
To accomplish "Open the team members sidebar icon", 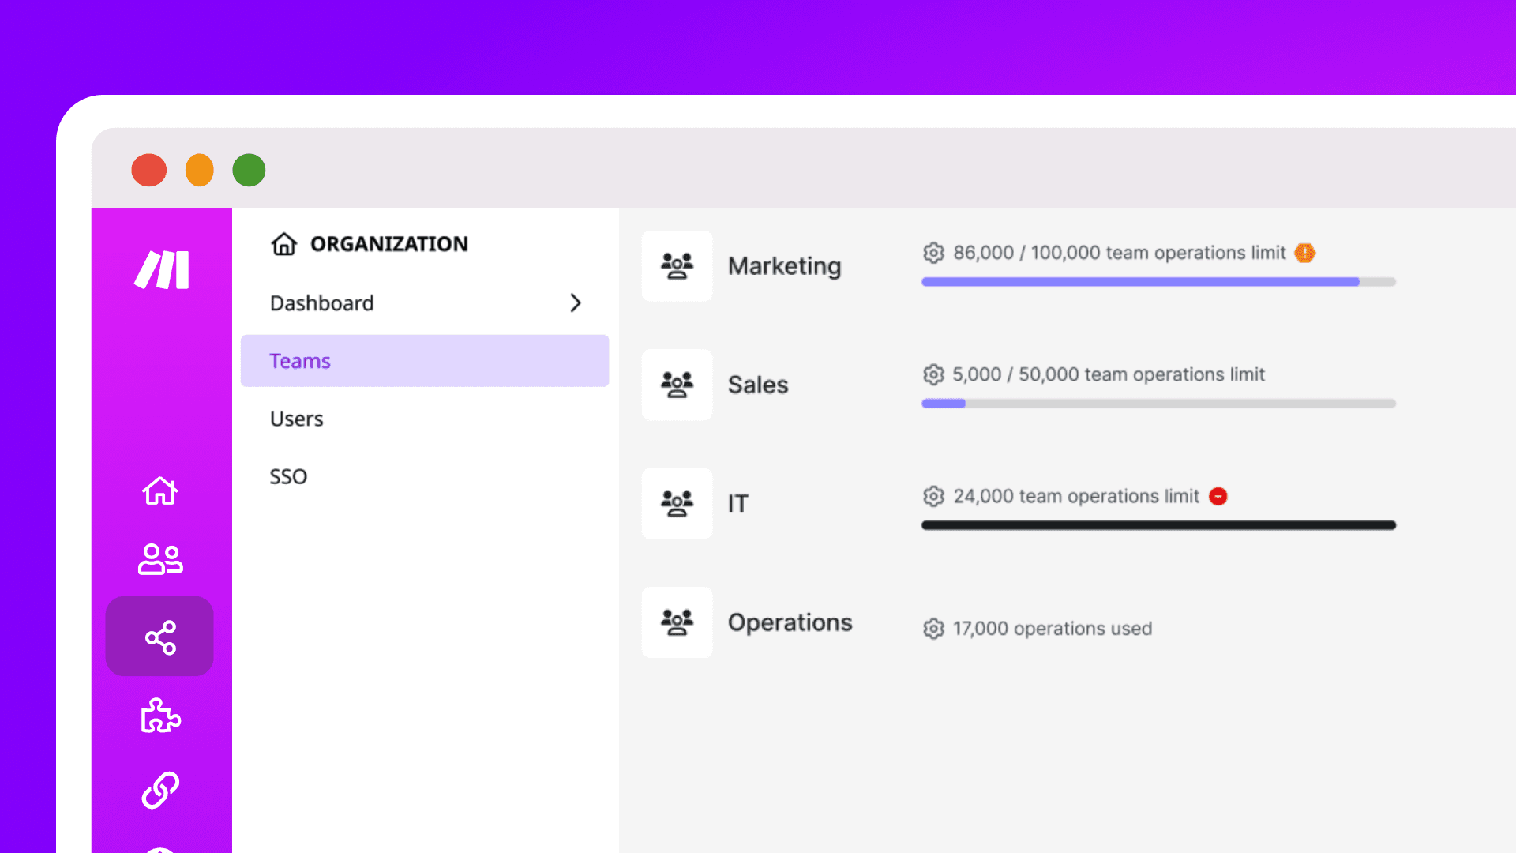I will pyautogui.click(x=160, y=559).
